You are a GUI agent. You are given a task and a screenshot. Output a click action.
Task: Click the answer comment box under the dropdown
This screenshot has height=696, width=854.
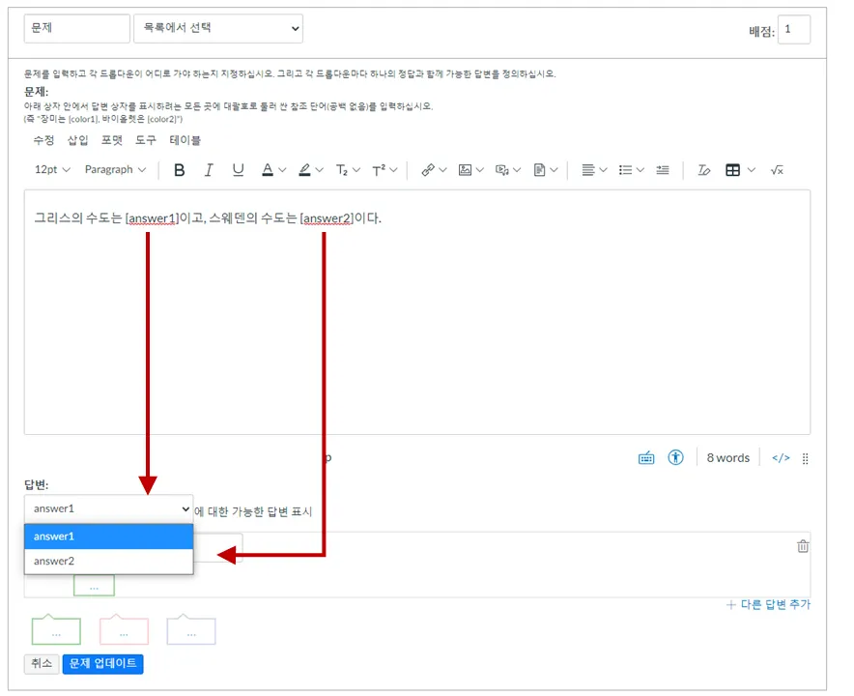coord(95,586)
